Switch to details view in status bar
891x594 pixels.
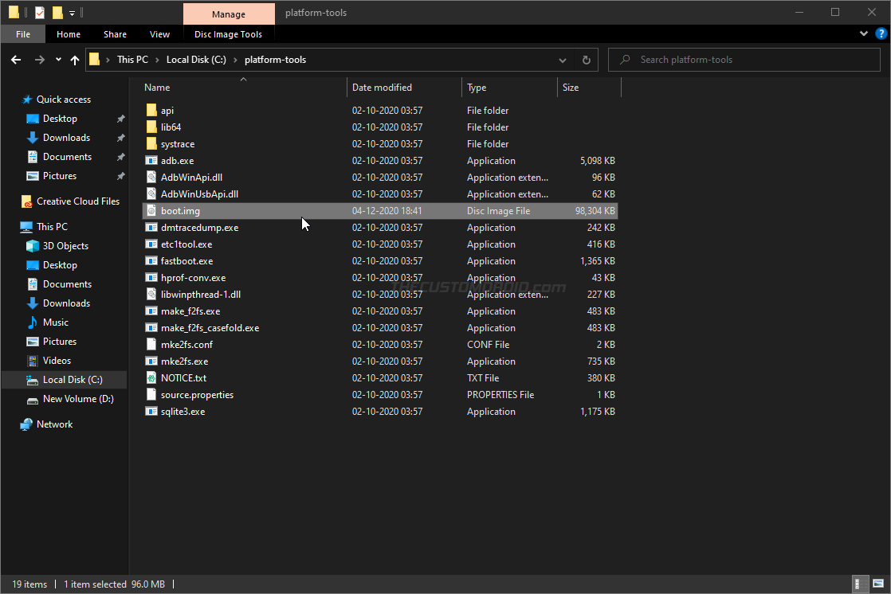tap(860, 583)
